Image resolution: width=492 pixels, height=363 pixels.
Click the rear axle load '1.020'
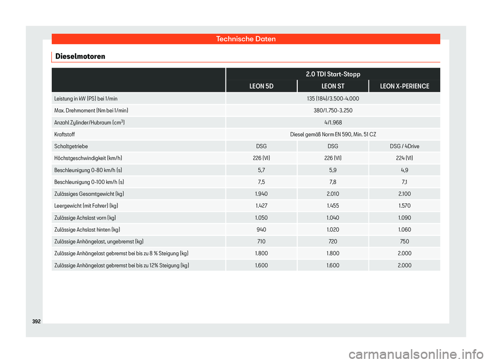point(333,230)
